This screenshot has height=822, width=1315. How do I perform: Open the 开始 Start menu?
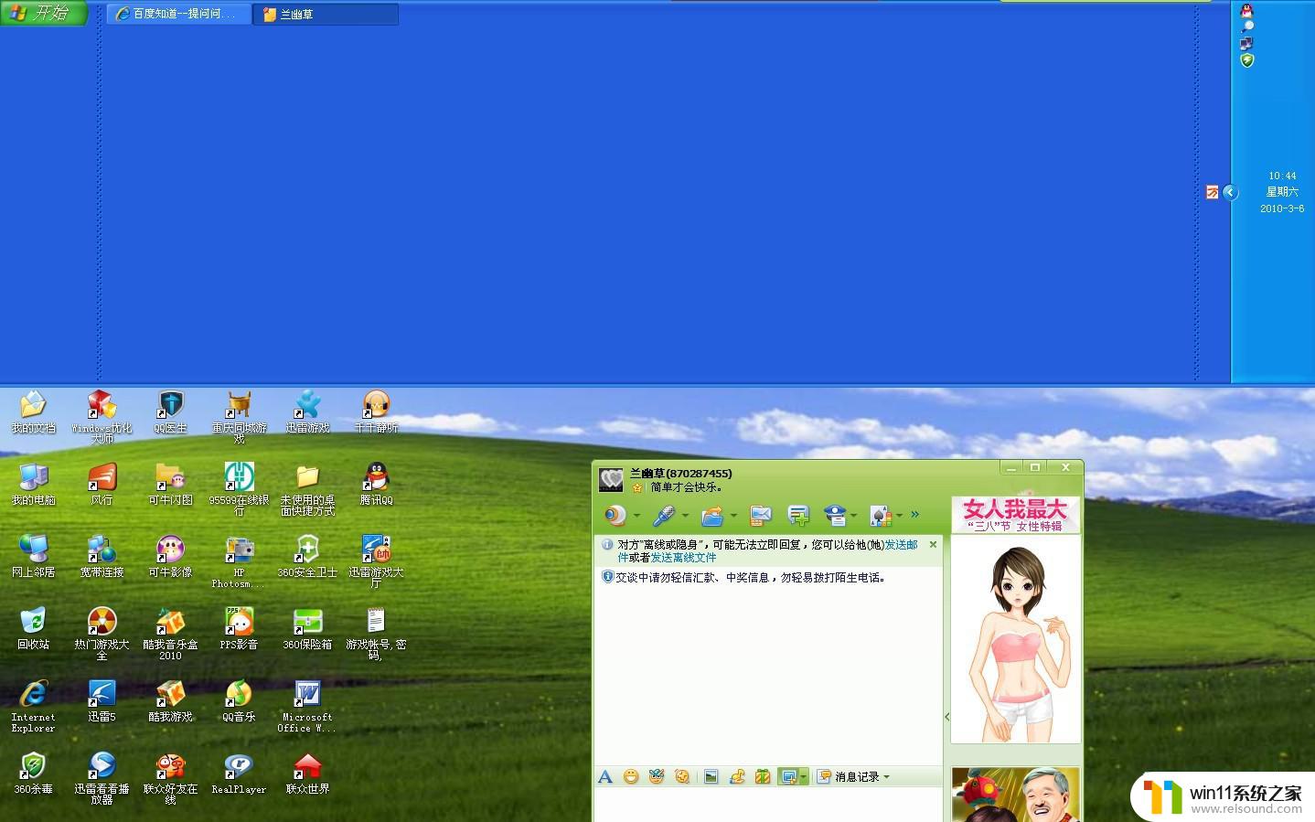43,13
